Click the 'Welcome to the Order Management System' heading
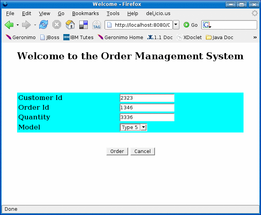 (130, 56)
